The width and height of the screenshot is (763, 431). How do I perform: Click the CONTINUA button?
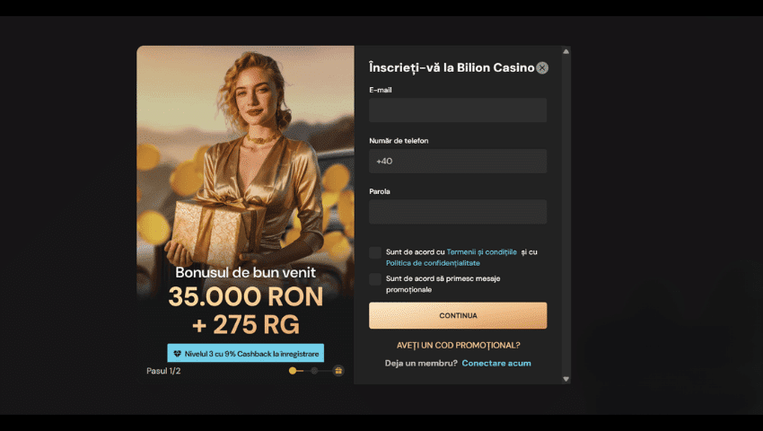coord(458,315)
